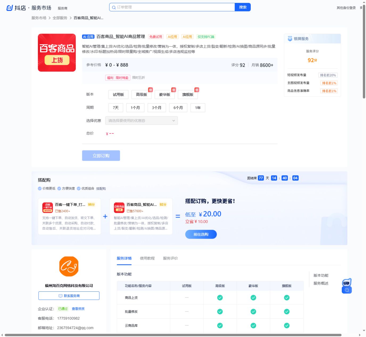Select the 豪华版 version option

(x=165, y=95)
